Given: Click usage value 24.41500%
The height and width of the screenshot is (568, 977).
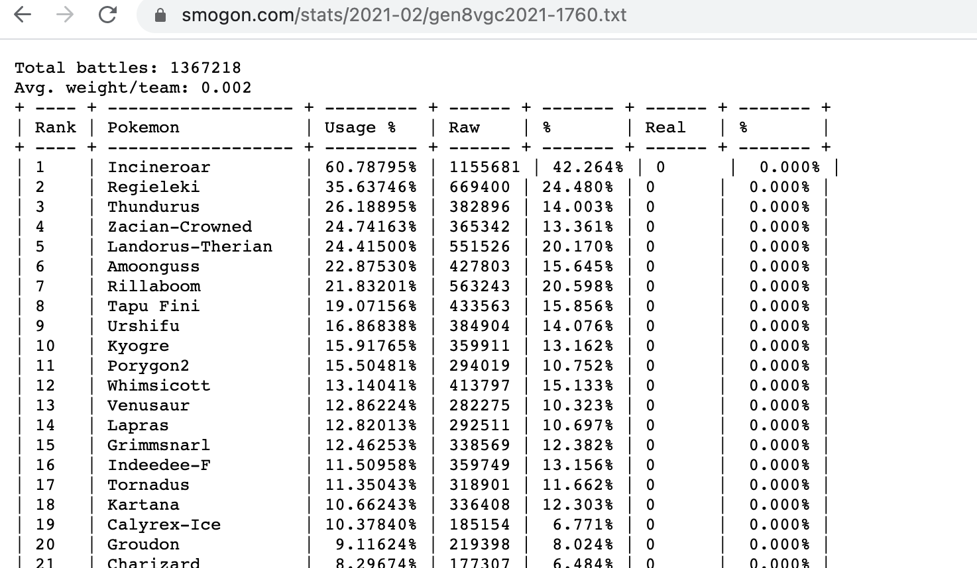Looking at the screenshot, I should point(371,246).
